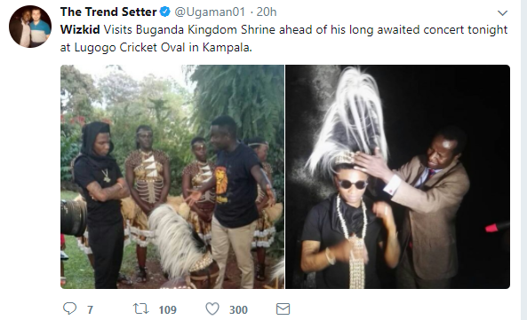Open the tweet permalink via 20h timestamp
Screen dimensions: 527x320
267,12
